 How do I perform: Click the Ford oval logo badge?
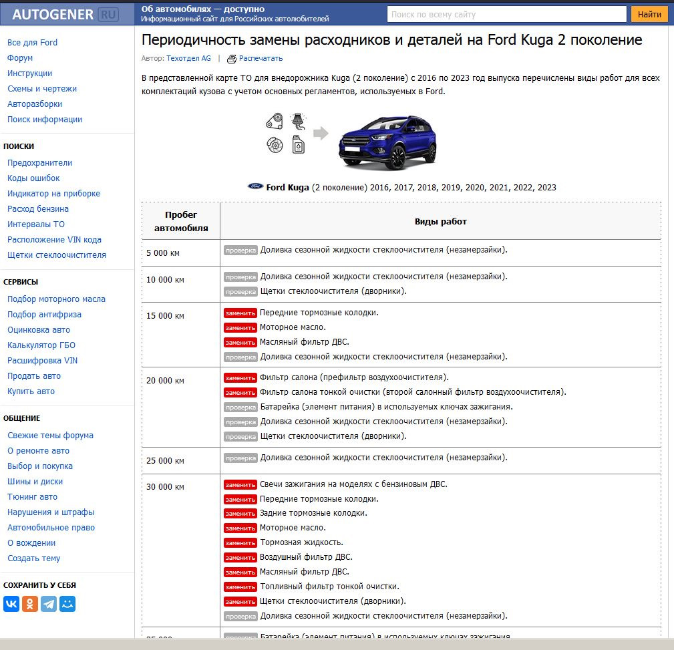coord(255,187)
